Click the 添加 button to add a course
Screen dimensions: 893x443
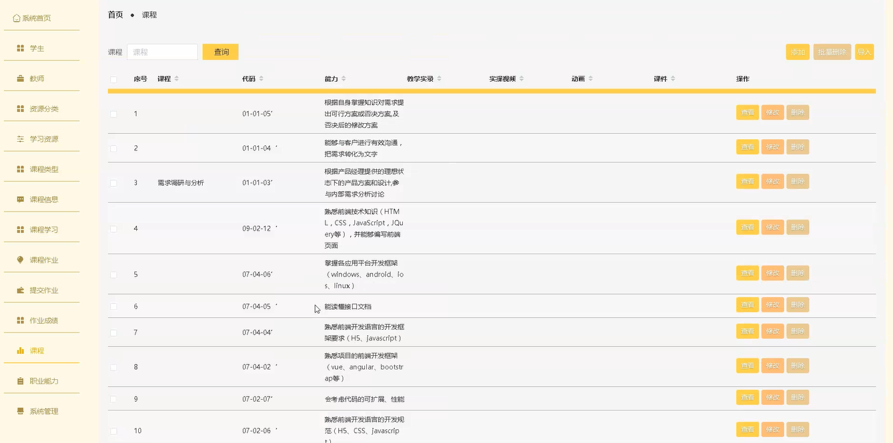798,52
